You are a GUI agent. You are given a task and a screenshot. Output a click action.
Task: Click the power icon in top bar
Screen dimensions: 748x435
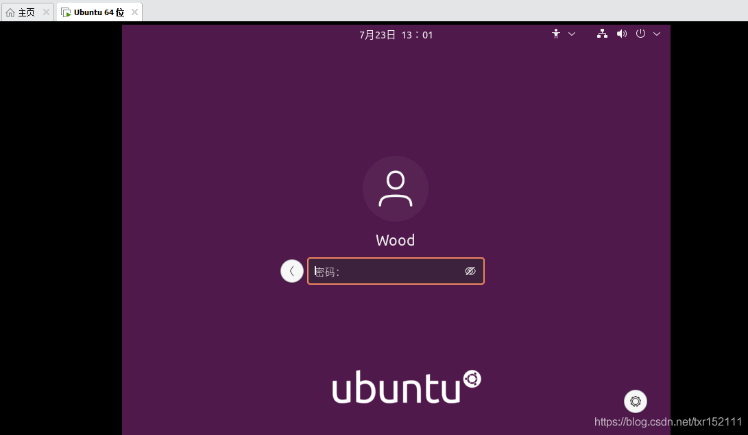click(640, 34)
